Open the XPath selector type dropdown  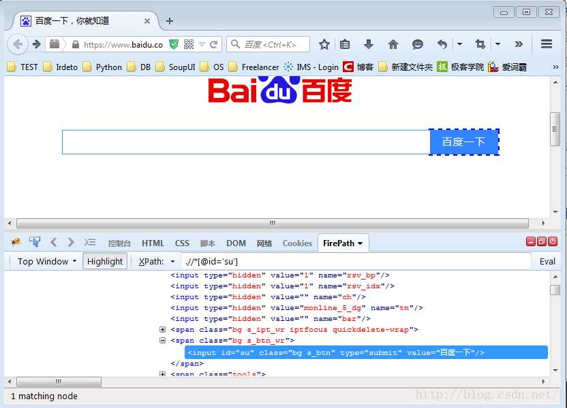click(x=172, y=262)
